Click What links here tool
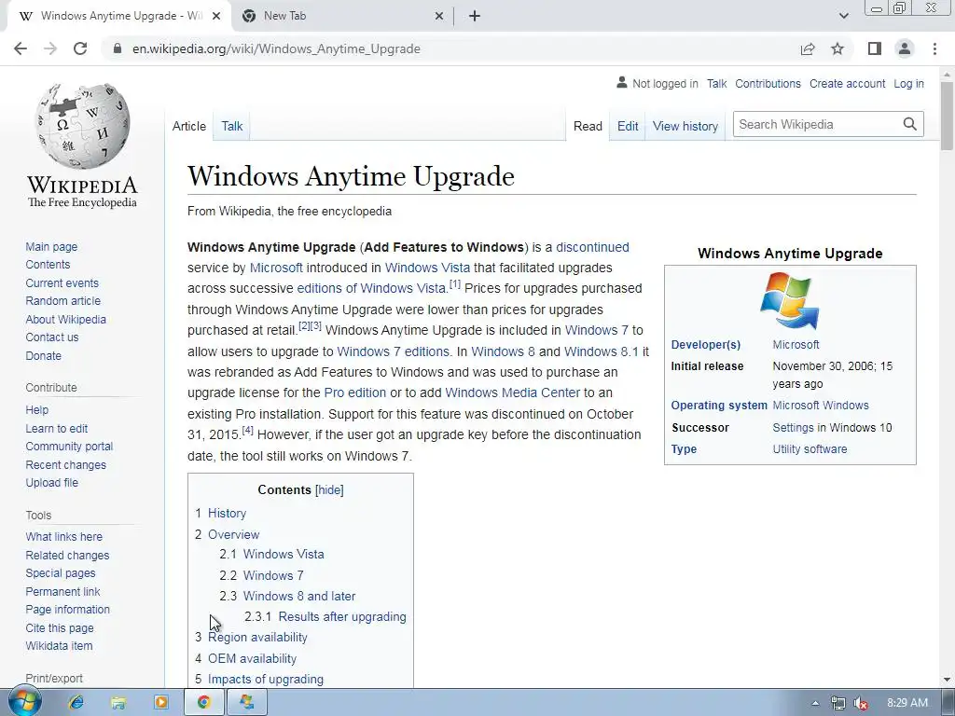 tap(64, 536)
